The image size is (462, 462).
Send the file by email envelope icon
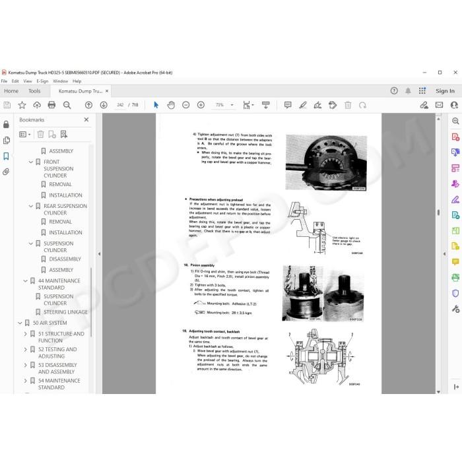click(440, 105)
